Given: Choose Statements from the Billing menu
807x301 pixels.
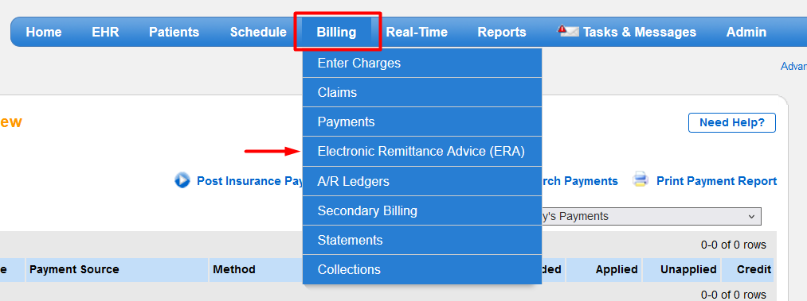Looking at the screenshot, I should (x=422, y=240).
